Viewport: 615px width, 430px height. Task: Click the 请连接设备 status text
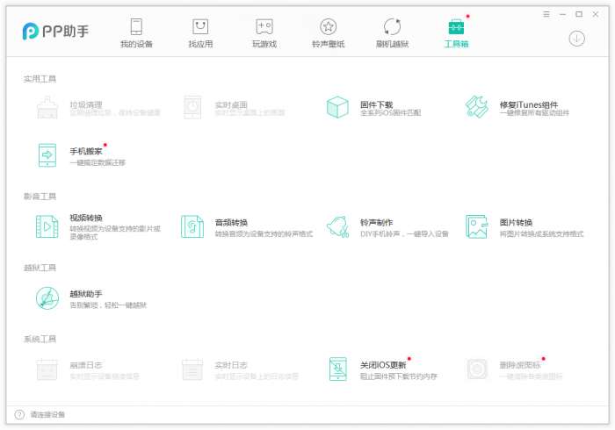click(x=47, y=414)
